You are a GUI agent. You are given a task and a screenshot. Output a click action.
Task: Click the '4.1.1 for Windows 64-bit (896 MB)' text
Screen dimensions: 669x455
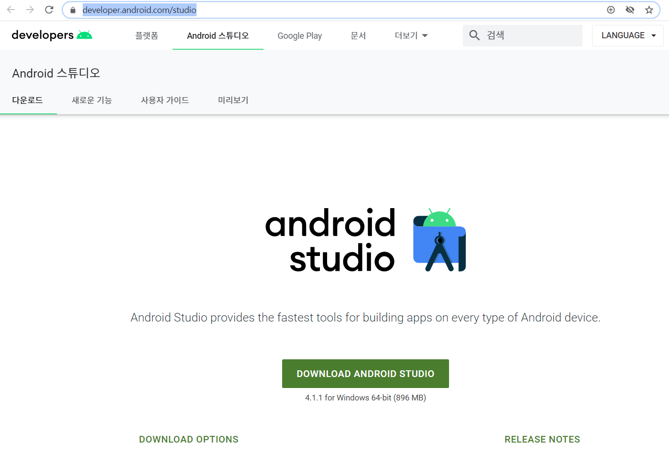click(x=365, y=398)
